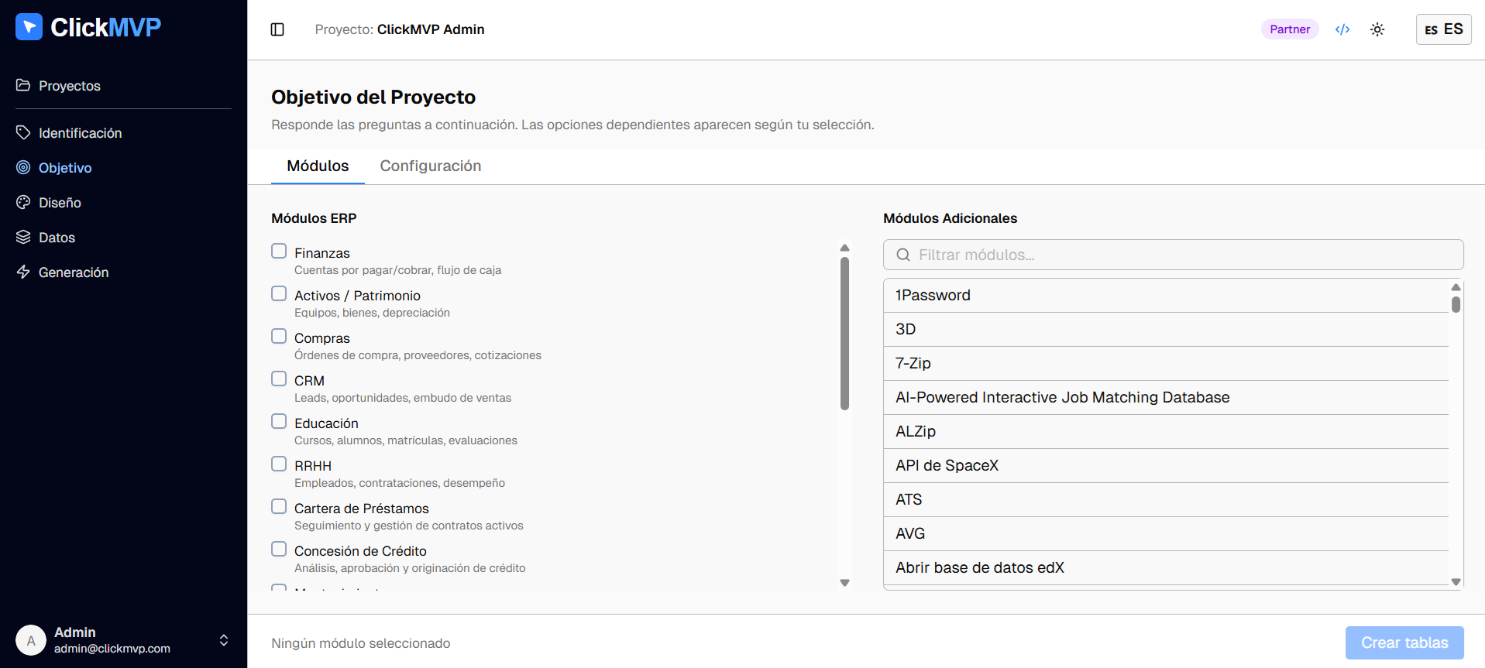Select the ALZip module row
Image resolution: width=1485 pixels, height=668 pixels.
(1166, 431)
